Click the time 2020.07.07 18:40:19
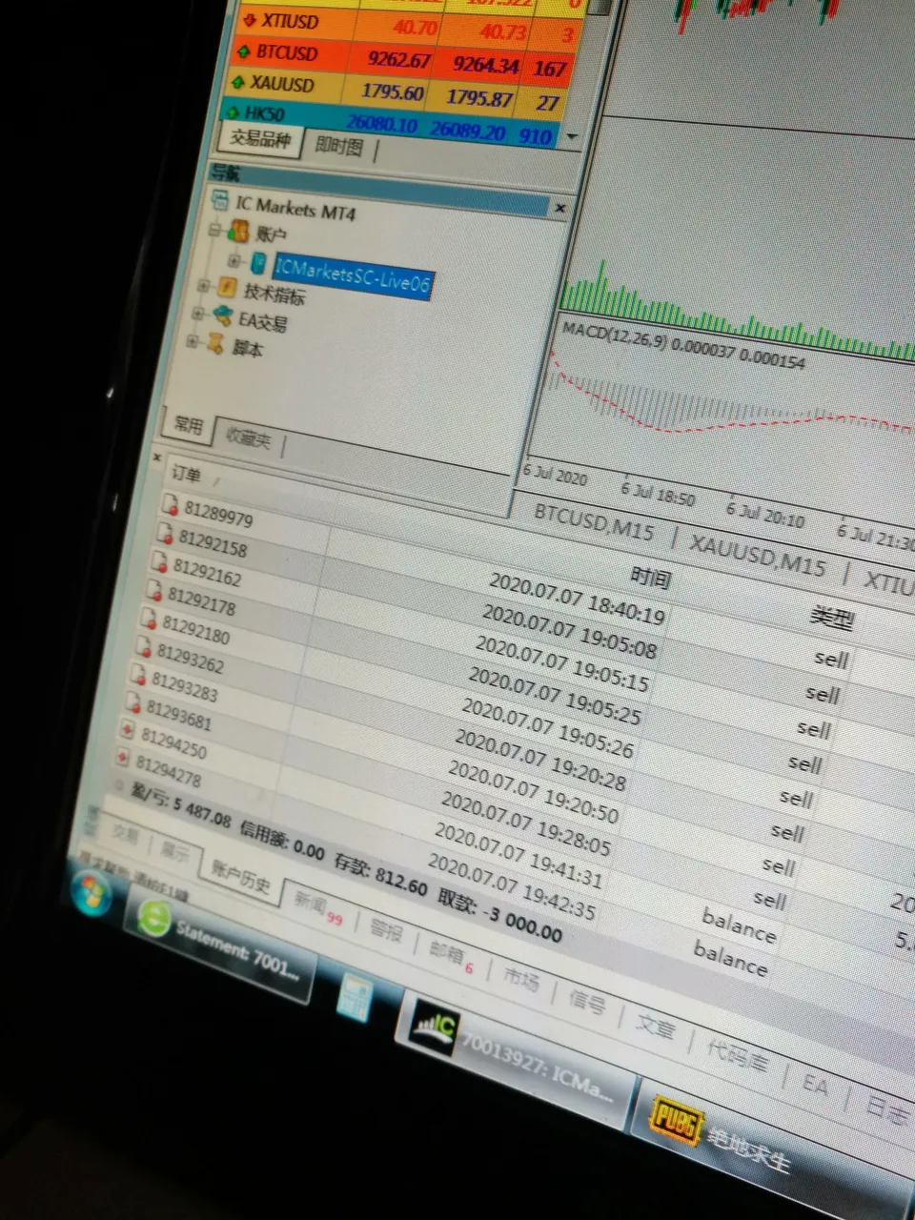The height and width of the screenshot is (1220, 915). coord(577,598)
